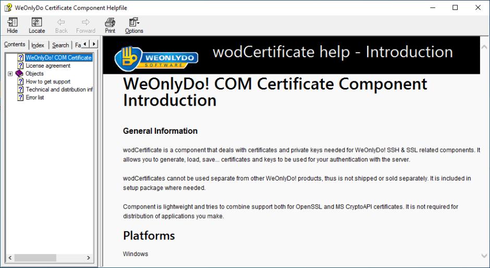Click the Platforms heading

(x=149, y=236)
